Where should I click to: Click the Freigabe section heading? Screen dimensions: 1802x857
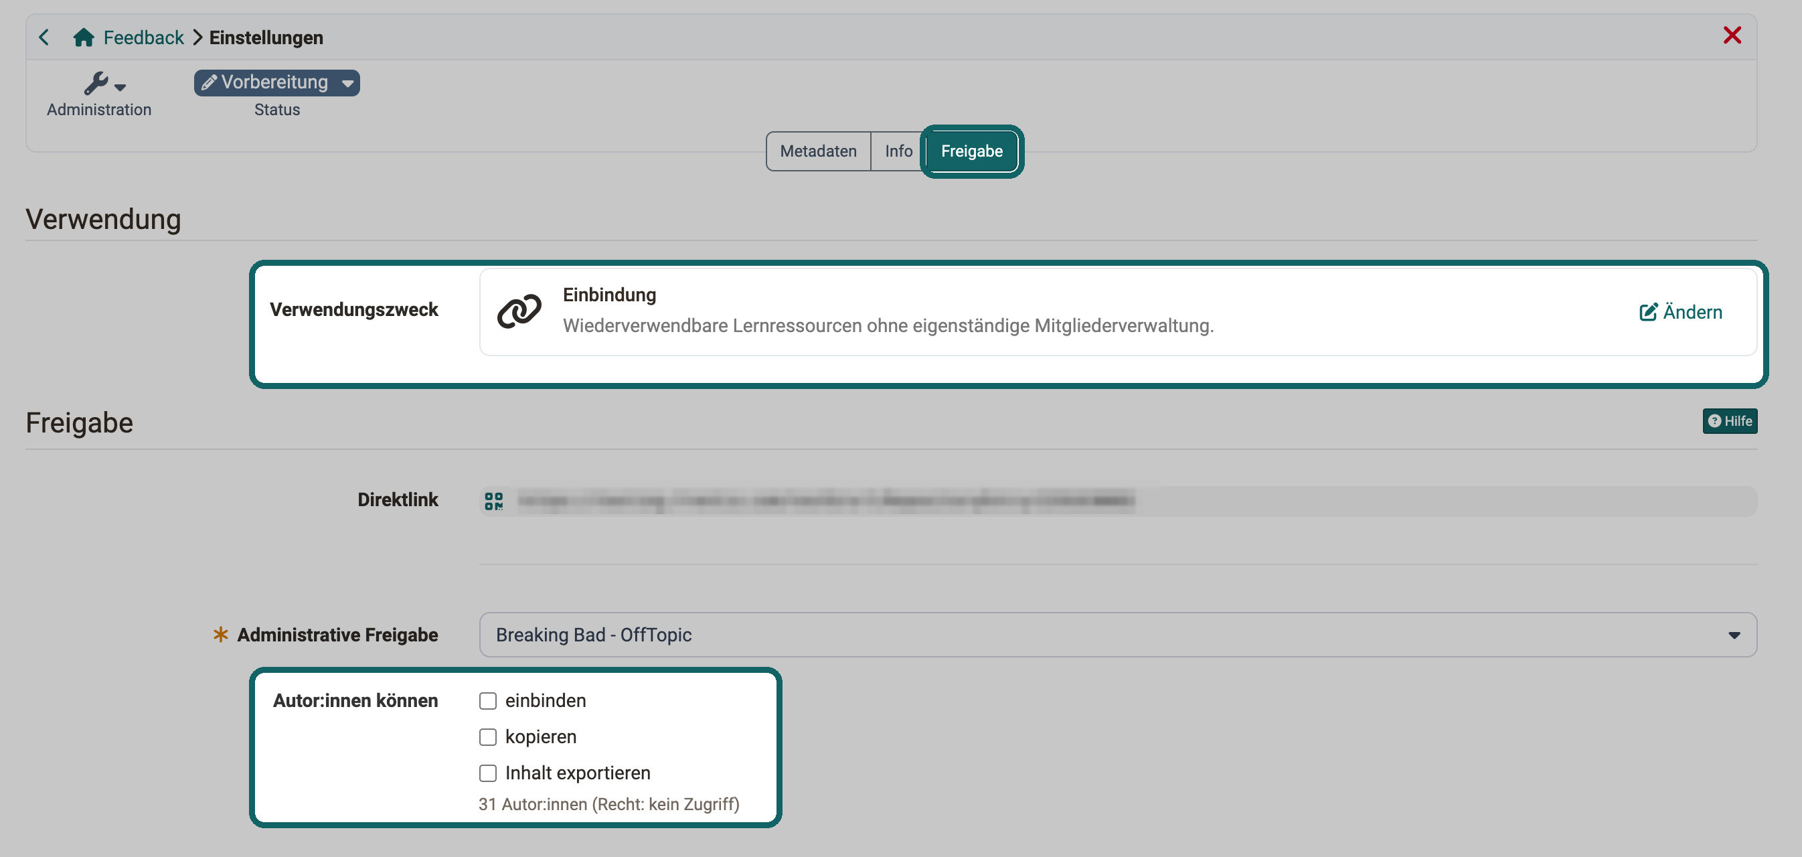pos(80,422)
